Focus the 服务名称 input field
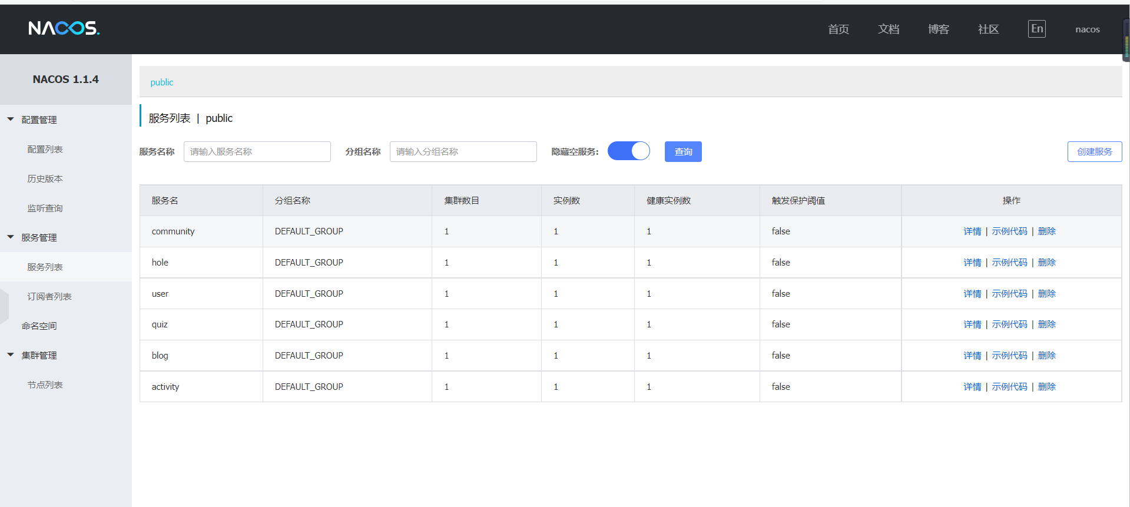Screen dimensions: 1130x507 click(257, 151)
